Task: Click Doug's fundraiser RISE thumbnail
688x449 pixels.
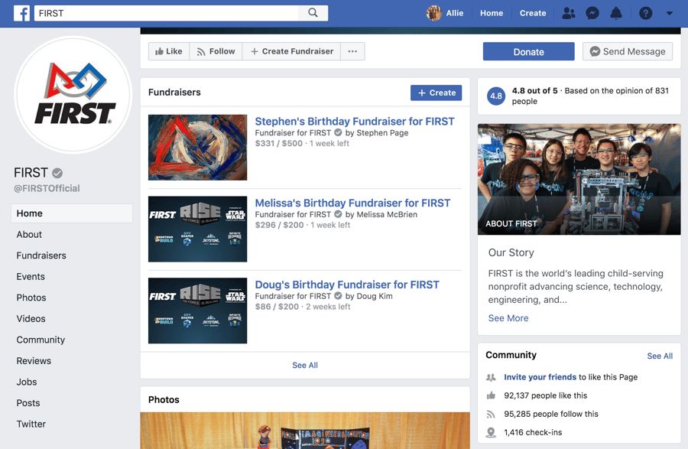Action: pyautogui.click(x=197, y=311)
